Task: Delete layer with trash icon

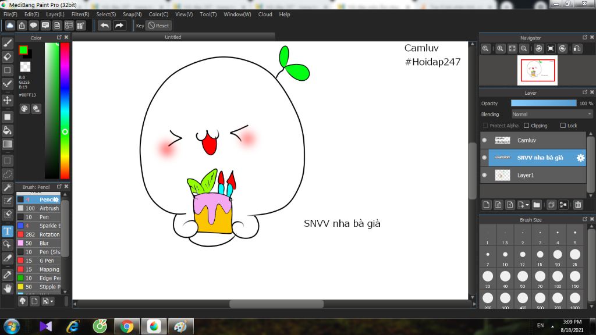Action: (578, 205)
